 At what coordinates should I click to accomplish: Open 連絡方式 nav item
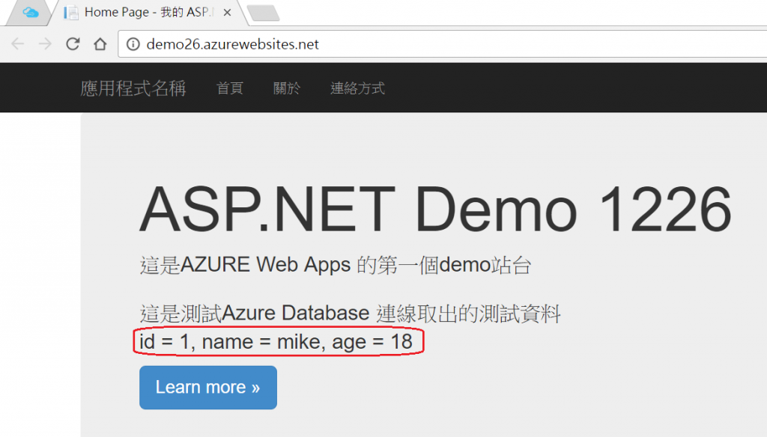[357, 88]
